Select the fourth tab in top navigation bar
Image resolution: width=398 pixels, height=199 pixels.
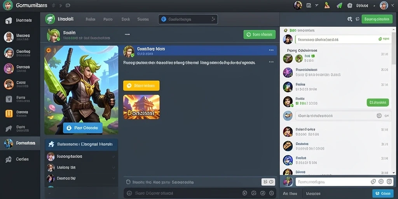coord(143,19)
